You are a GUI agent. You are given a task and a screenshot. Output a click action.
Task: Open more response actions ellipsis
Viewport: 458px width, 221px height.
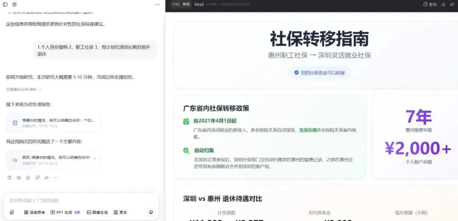coord(56,177)
